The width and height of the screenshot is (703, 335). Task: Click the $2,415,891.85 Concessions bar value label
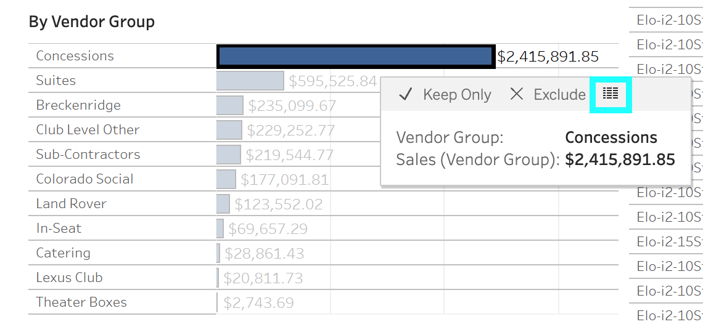[x=548, y=57]
